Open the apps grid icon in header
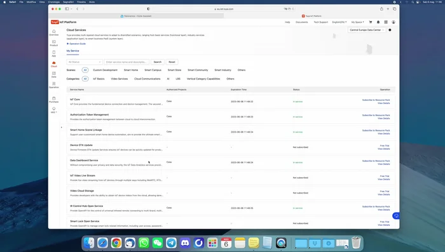Screen dimensions: 445x252 coord(386,22)
